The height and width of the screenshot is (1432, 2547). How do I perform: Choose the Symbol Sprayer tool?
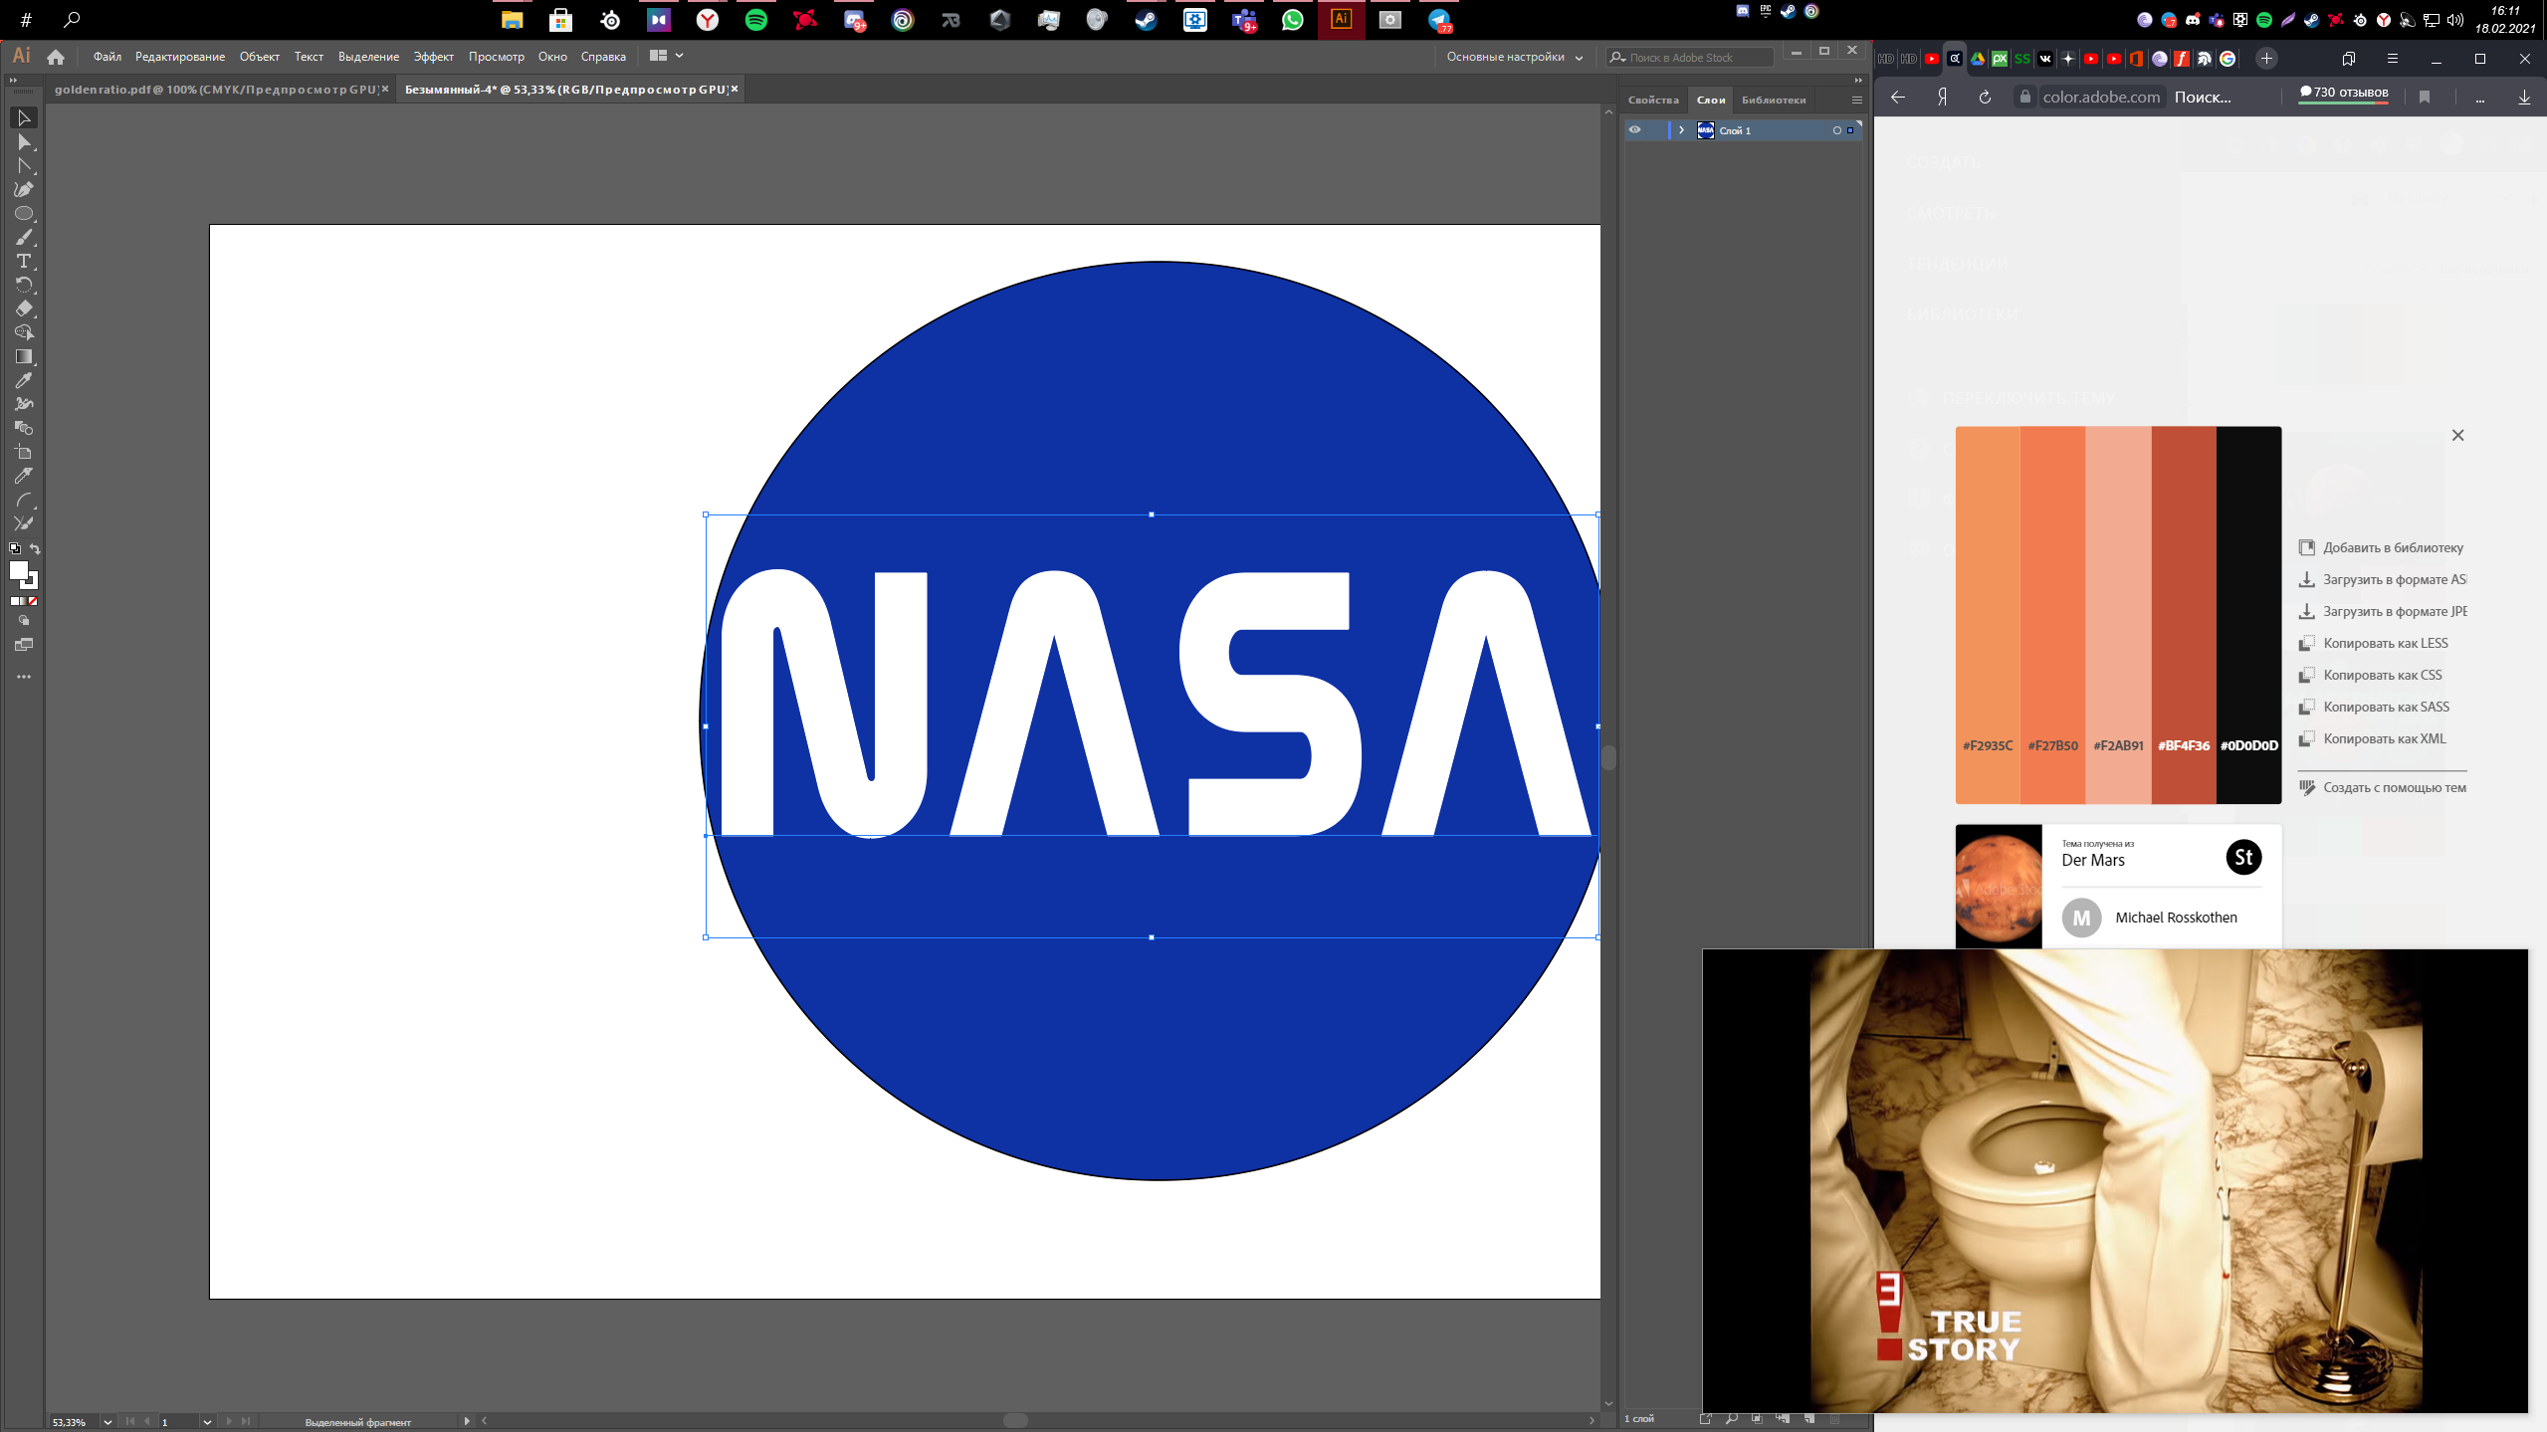pyautogui.click(x=24, y=405)
